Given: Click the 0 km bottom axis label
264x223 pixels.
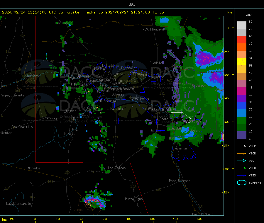Looking at the screenshot, I should coord(35,219).
